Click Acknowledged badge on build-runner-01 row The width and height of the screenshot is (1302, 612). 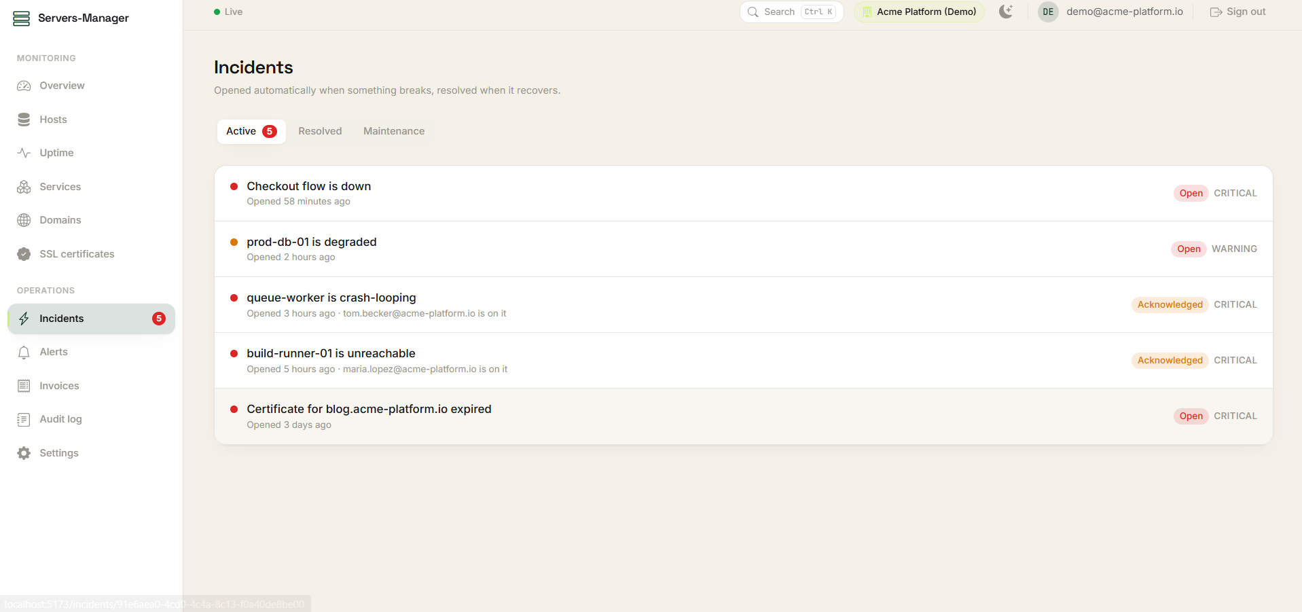coord(1170,361)
